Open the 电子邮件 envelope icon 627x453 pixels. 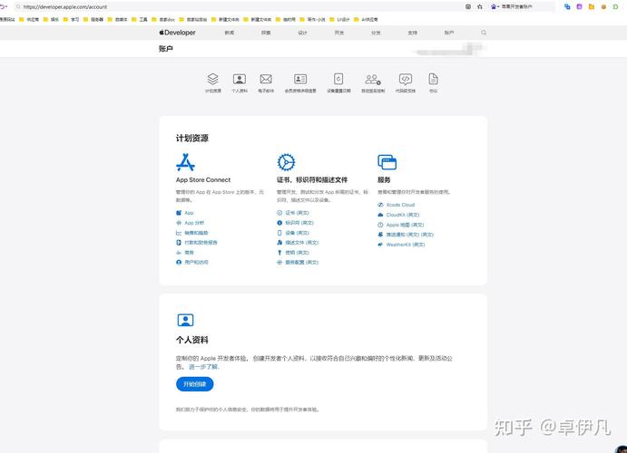tap(266, 79)
